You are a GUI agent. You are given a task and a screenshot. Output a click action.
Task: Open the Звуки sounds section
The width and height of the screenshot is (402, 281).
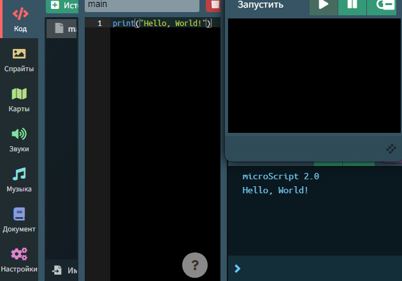tap(19, 140)
